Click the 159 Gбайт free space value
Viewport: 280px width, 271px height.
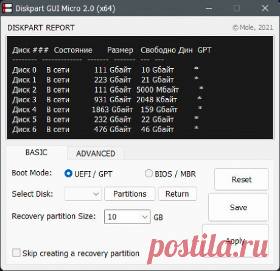pyautogui.click(x=159, y=110)
